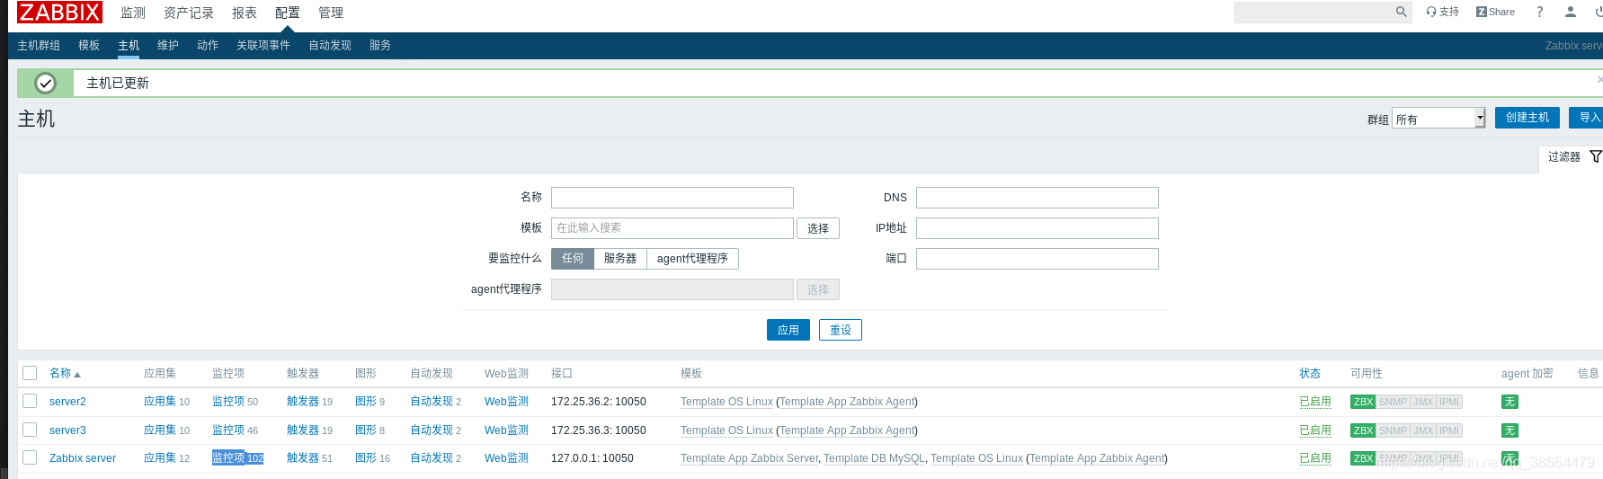Go to 关联项事件 submenu

click(263, 45)
